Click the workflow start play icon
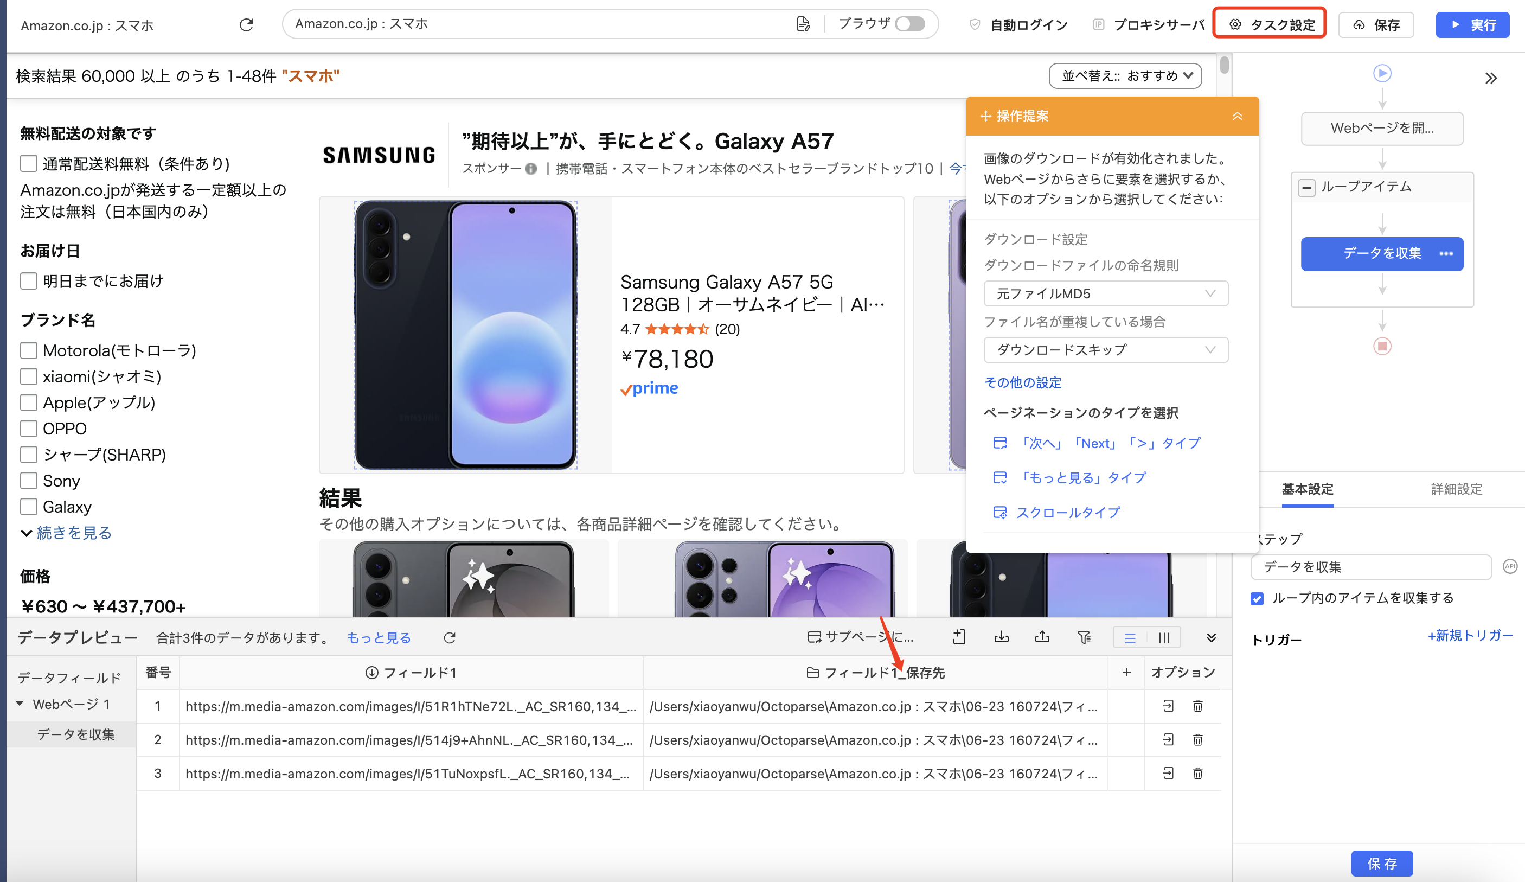 coord(1382,73)
